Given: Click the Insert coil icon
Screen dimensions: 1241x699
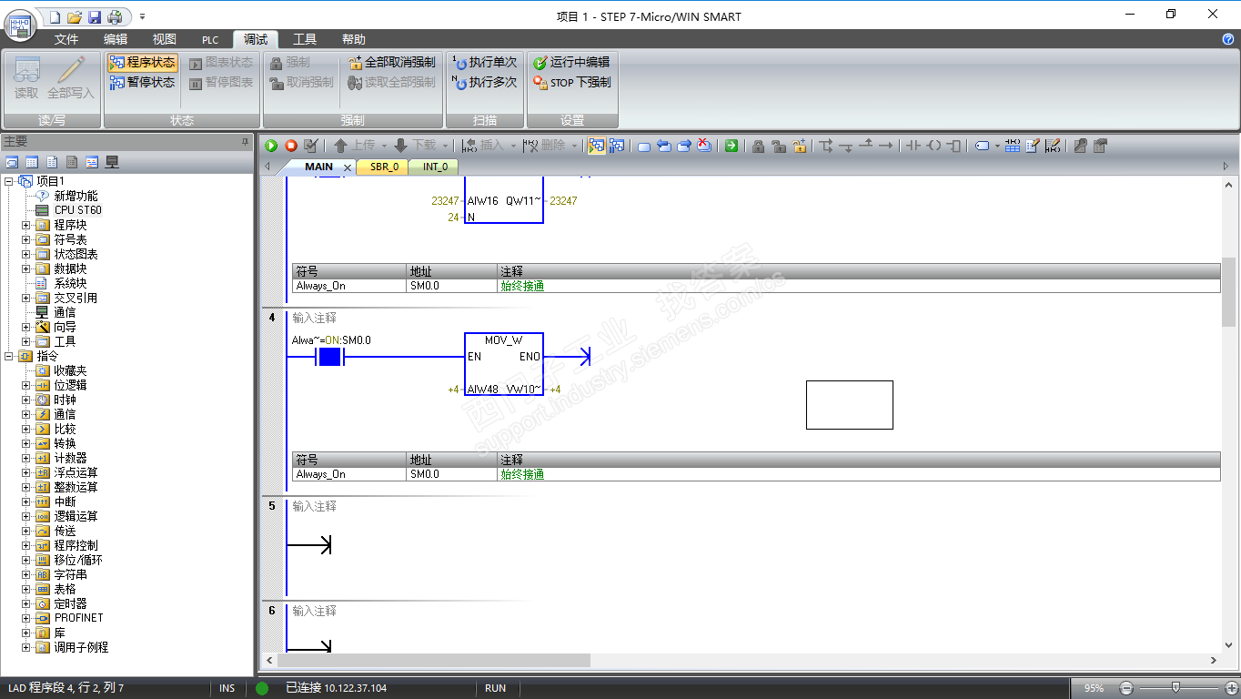Looking at the screenshot, I should tap(934, 146).
